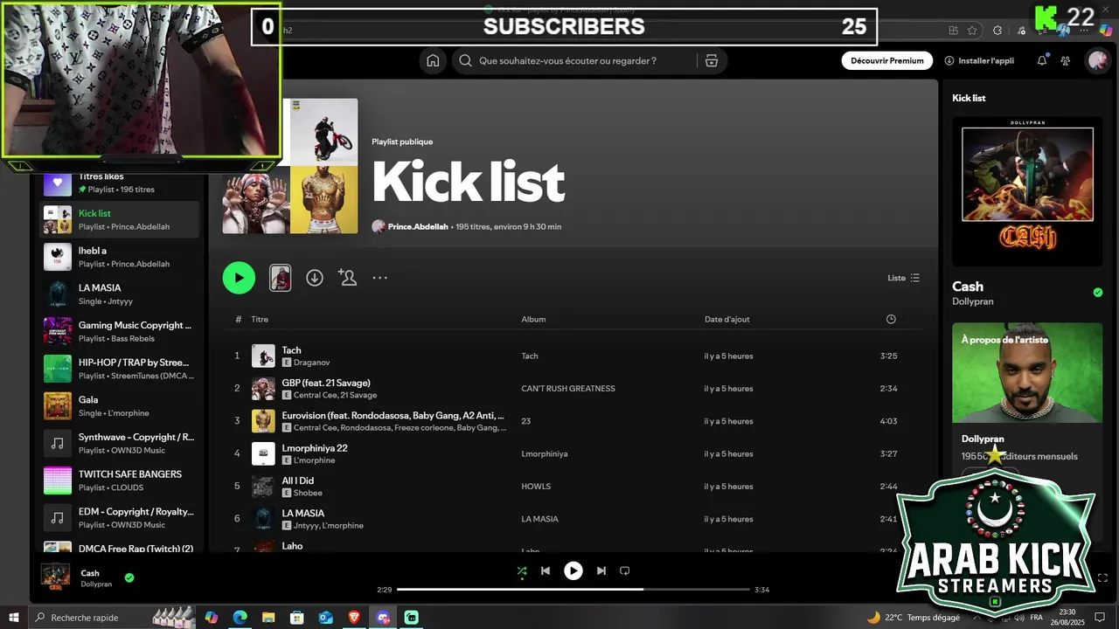Open more options for Kick list
Viewport: 1119px width, 629px height.
379,278
